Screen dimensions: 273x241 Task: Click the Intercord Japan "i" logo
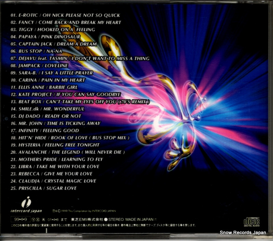pyautogui.click(x=26, y=202)
